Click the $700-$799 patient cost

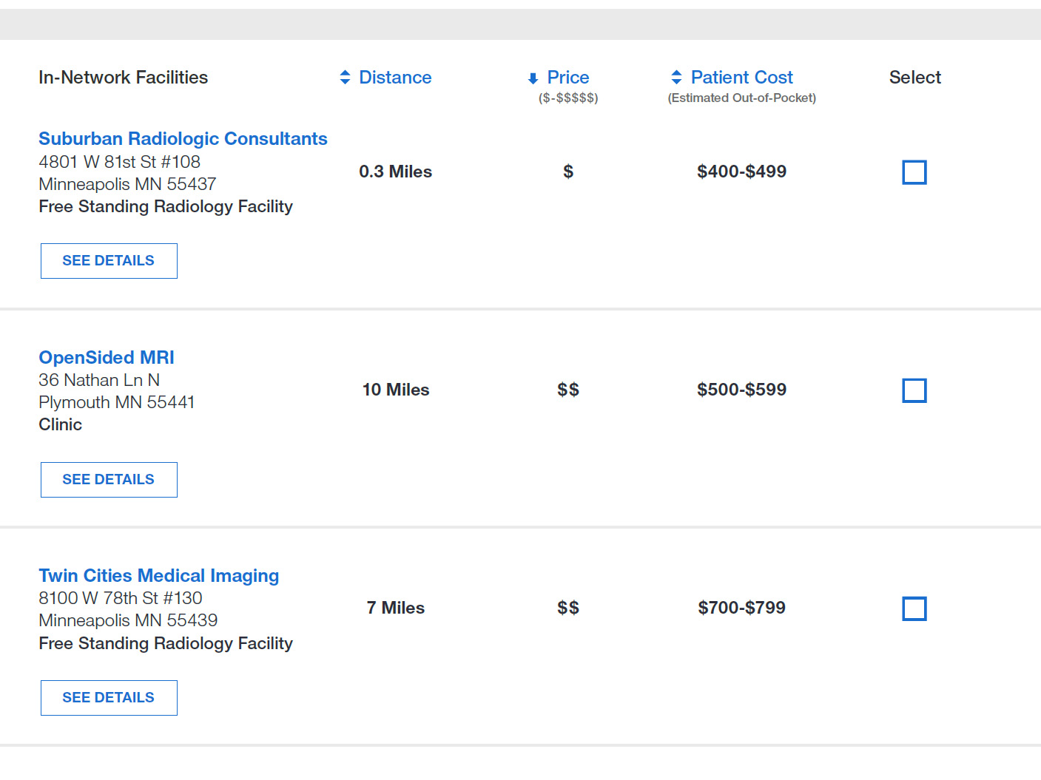click(741, 608)
